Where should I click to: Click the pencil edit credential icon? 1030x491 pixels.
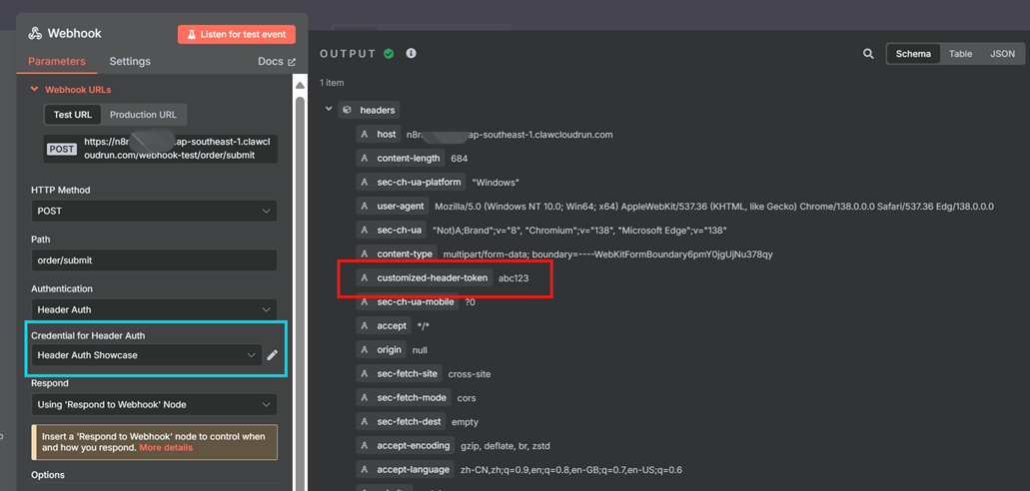(273, 355)
